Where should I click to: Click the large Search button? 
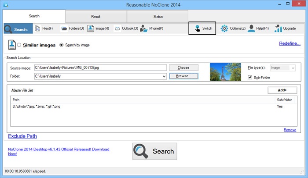154,151
